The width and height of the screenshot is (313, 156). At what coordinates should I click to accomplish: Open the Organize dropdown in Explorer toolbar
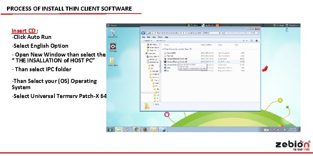click(148, 41)
